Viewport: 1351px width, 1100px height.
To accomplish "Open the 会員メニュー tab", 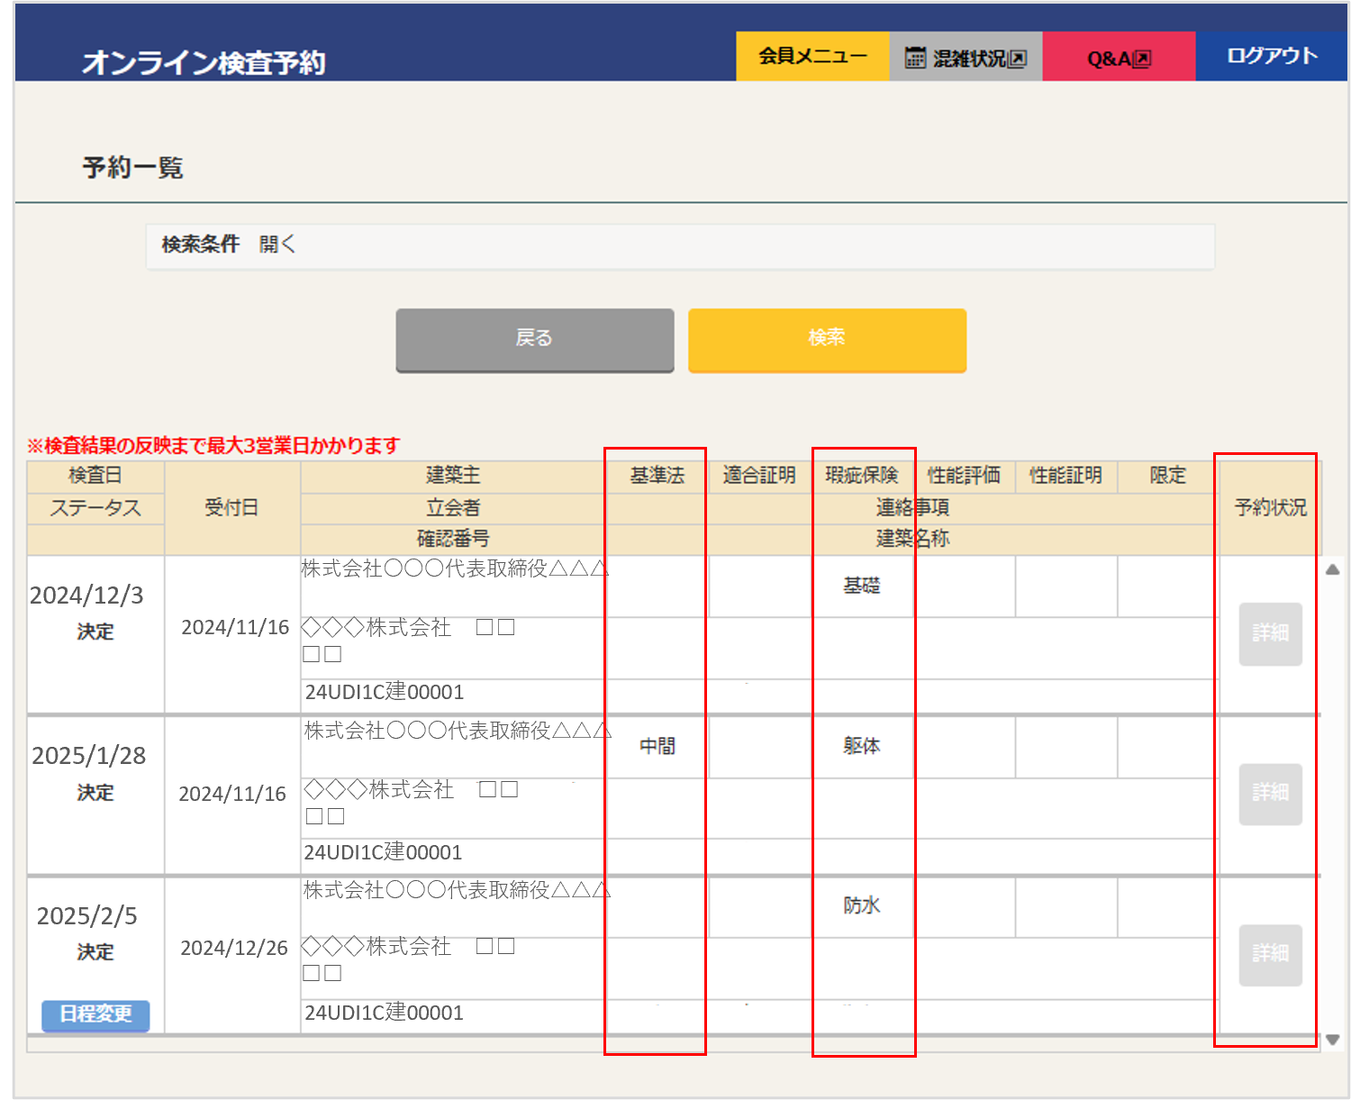I will [812, 56].
